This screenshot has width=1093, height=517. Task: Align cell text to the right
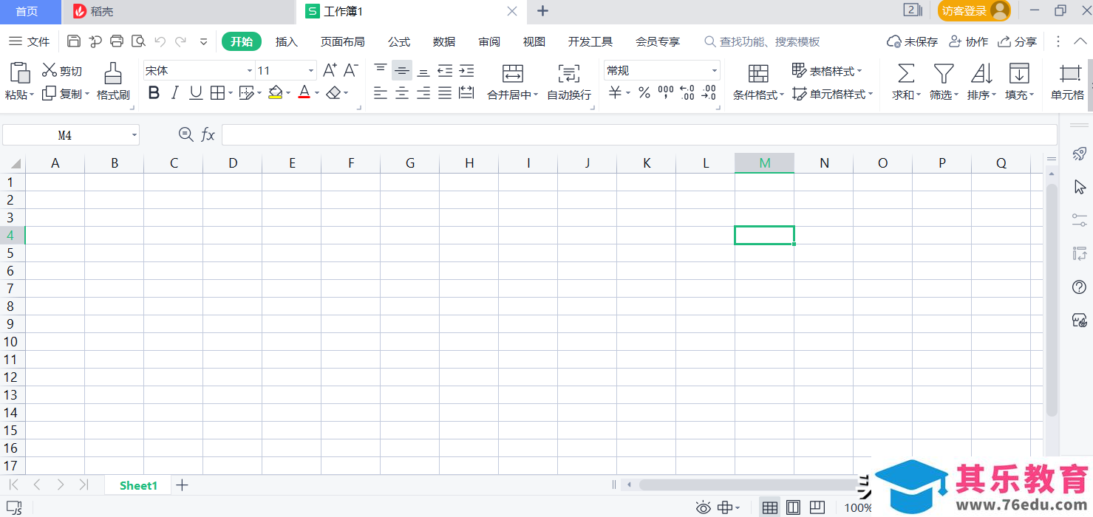point(423,93)
